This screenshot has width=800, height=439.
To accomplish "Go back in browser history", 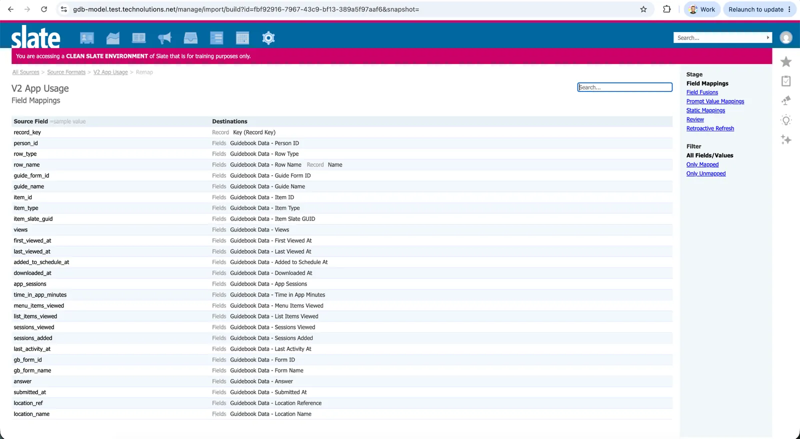I will click(10, 9).
